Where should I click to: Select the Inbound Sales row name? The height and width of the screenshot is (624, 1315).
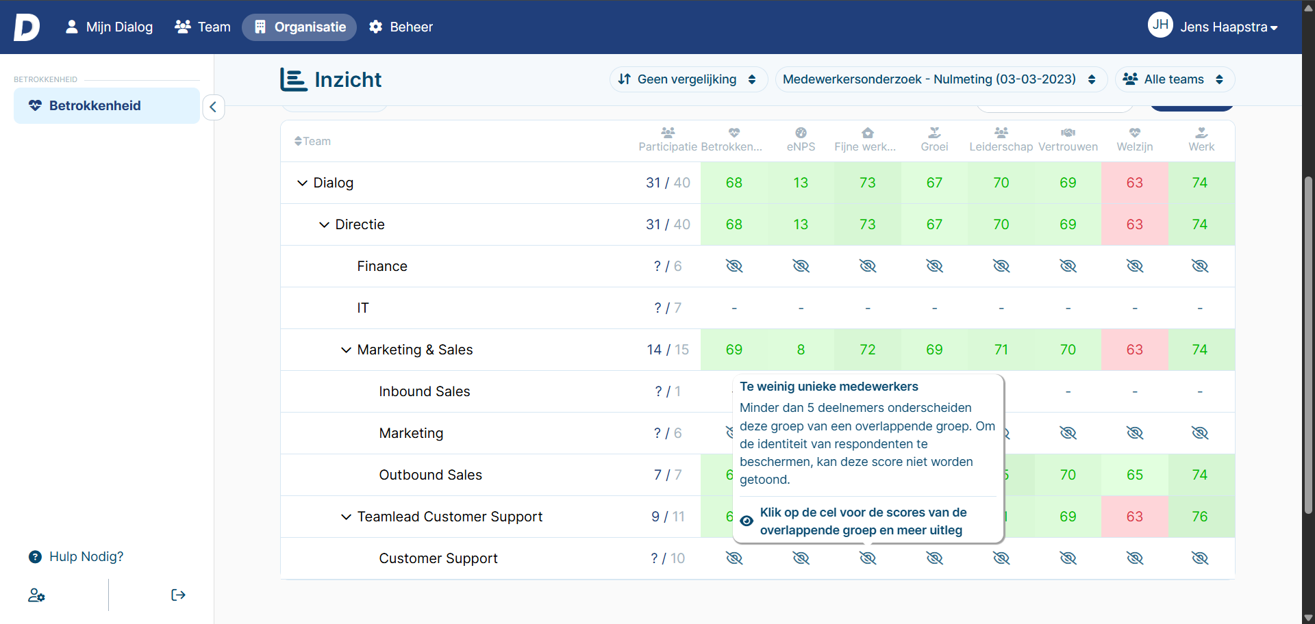tap(425, 391)
